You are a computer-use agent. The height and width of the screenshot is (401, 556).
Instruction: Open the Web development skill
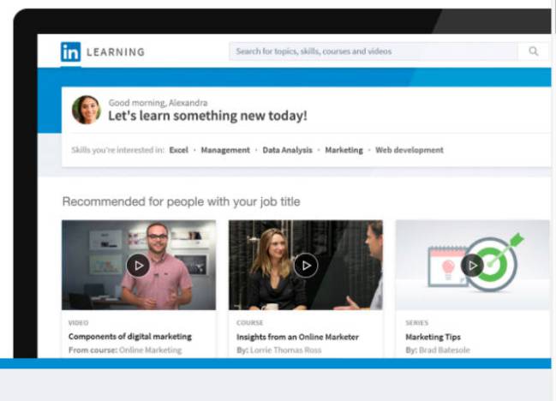point(410,150)
